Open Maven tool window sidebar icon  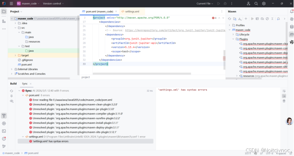coord(291,34)
